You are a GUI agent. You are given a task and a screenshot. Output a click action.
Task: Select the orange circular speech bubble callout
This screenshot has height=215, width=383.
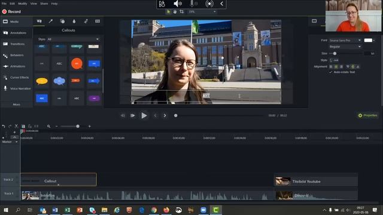pyautogui.click(x=77, y=64)
